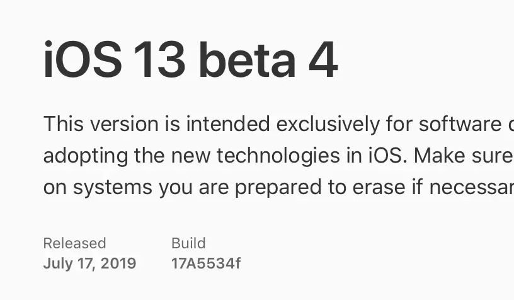Click the word "This" starting the paragraph
Image resolution: width=514 pixels, height=300 pixels.
pos(63,124)
